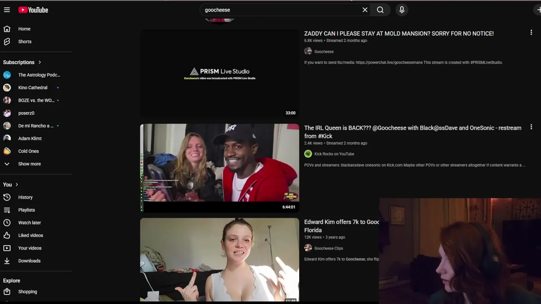
Task: Click the POVs and streamers description text
Action: [x=415, y=165]
